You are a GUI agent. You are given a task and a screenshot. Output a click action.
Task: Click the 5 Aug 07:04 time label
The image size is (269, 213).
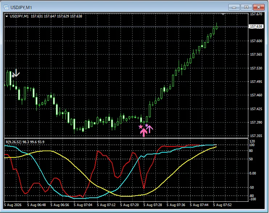(x=83, y=205)
